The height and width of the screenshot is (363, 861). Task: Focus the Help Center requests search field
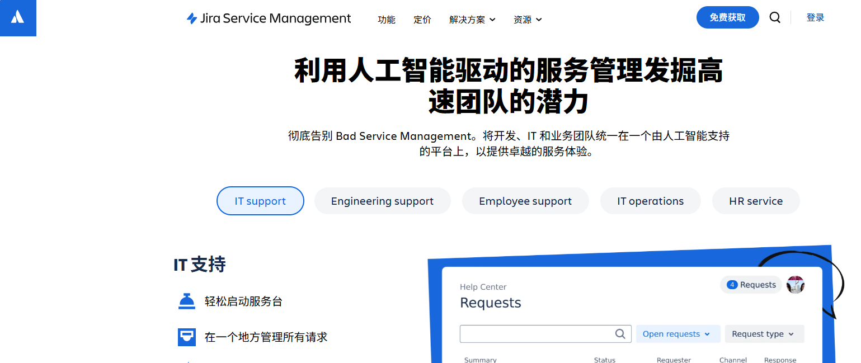click(545, 334)
